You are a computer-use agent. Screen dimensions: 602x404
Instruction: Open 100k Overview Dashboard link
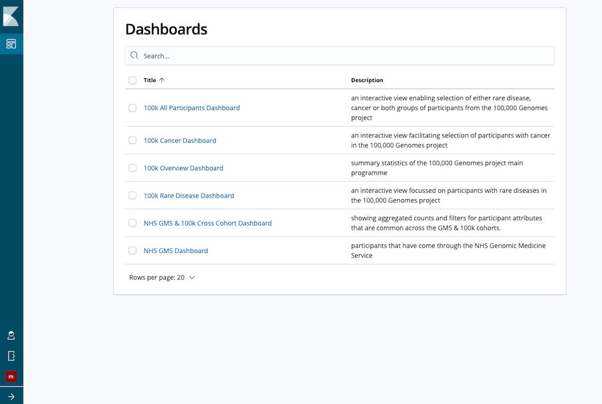(x=183, y=168)
